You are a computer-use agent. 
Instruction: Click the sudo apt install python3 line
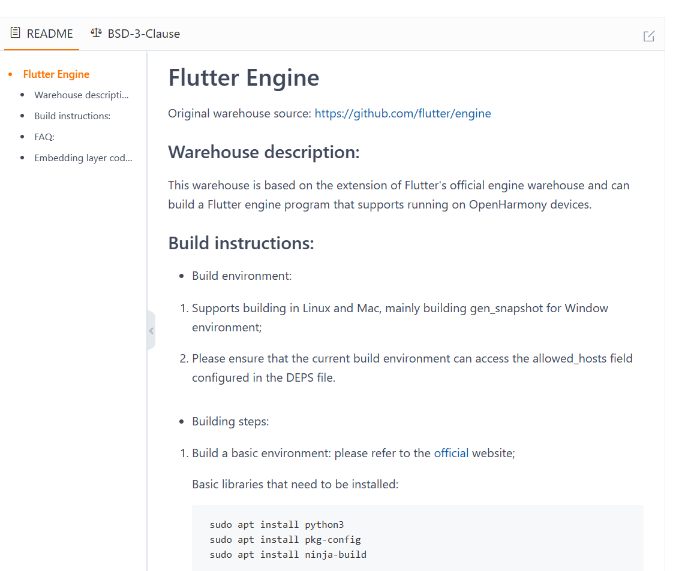coord(277,525)
